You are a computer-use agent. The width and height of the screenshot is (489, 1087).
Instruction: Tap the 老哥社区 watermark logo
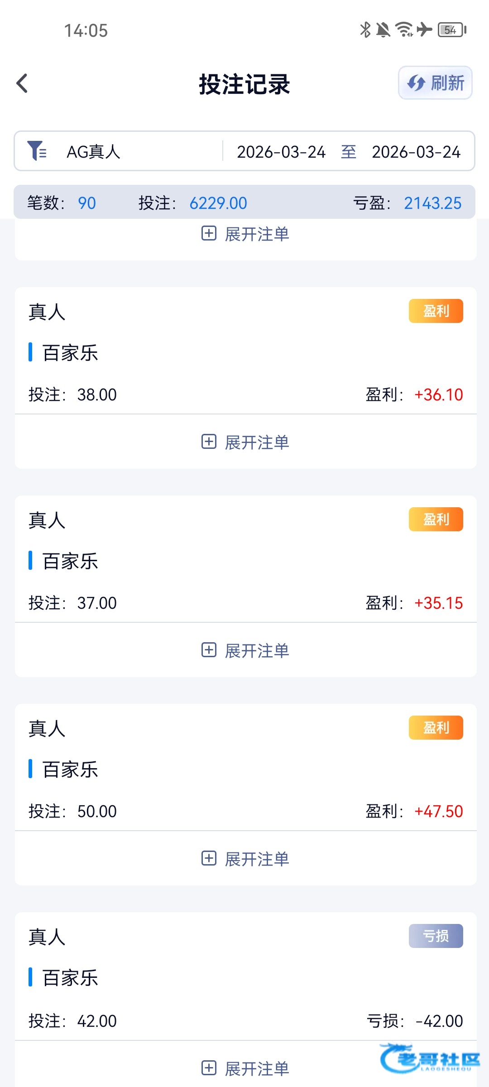(430, 1059)
